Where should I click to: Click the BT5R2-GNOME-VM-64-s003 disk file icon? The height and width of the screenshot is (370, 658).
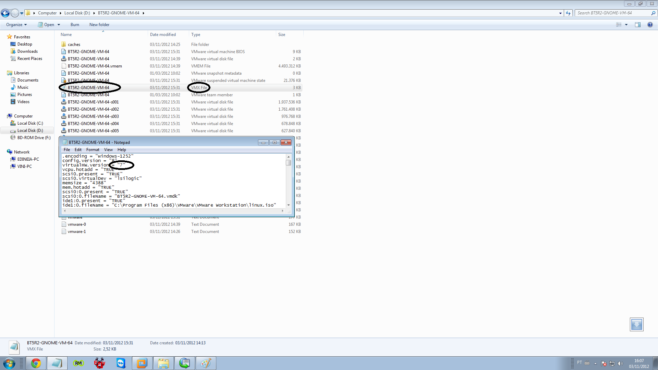pos(64,116)
